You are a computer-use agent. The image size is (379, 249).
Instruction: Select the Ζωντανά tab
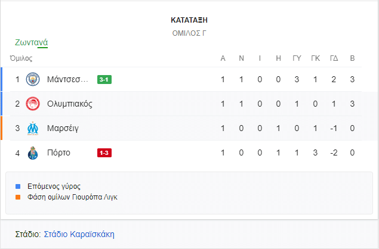click(32, 42)
